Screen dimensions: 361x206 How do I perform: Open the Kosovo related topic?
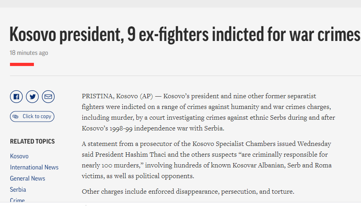tap(19, 156)
